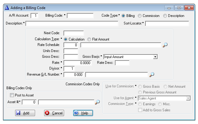Click the Billing Code input field
This screenshot has width=198, height=124.
tap(80, 15)
